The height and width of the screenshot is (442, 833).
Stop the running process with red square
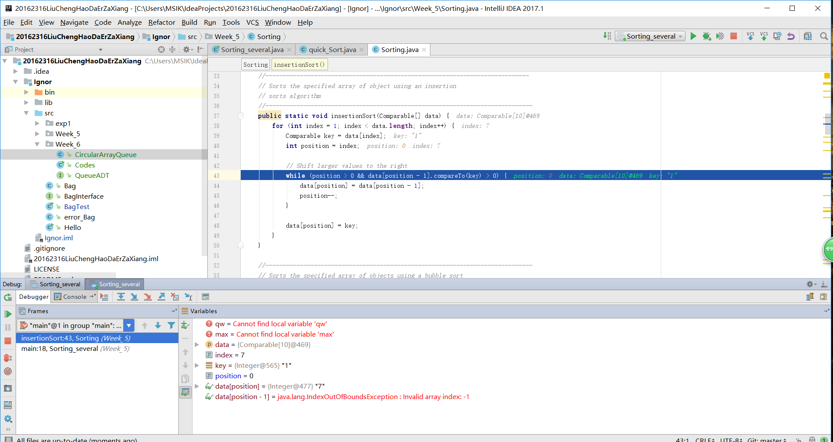click(734, 36)
